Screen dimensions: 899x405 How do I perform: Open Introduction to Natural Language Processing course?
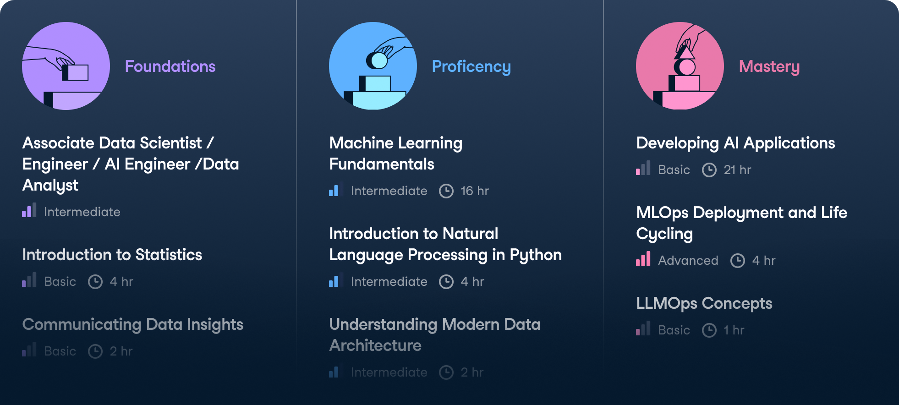pyautogui.click(x=445, y=244)
